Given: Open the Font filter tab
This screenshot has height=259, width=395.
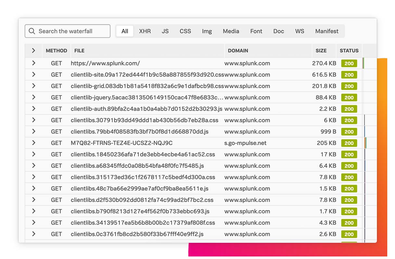Looking at the screenshot, I should click(x=256, y=31).
